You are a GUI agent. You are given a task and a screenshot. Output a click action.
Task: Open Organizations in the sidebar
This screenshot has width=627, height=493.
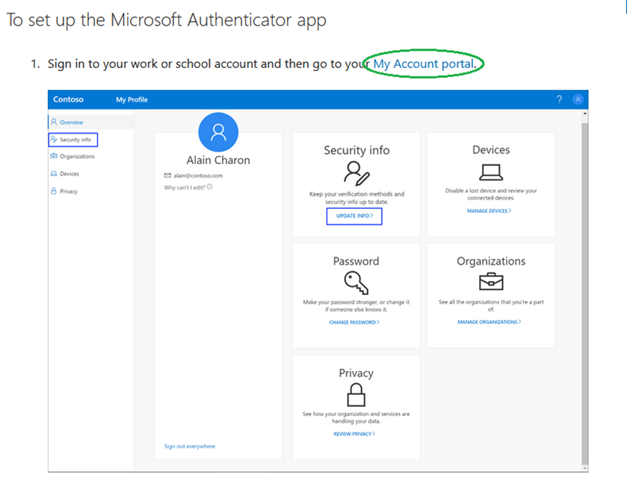(x=77, y=156)
